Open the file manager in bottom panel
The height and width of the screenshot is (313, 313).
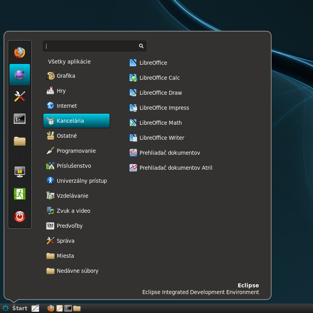[77, 308]
